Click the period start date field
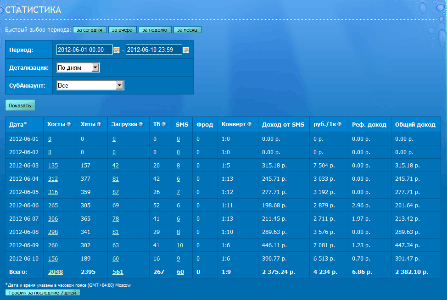 84,50
